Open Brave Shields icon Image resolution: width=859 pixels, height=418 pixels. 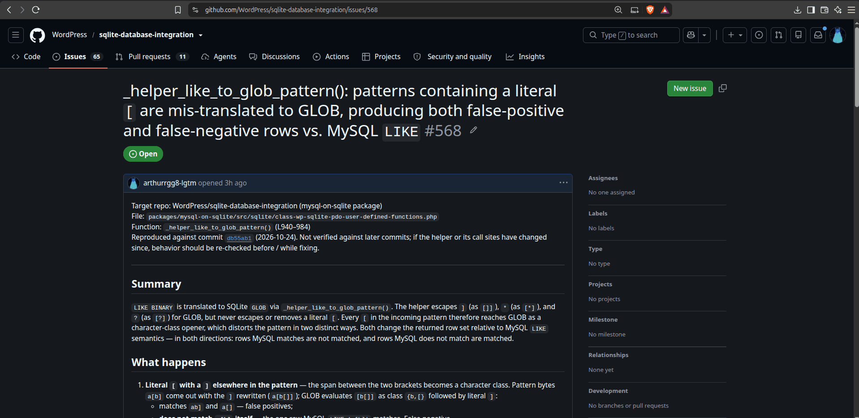coord(650,10)
